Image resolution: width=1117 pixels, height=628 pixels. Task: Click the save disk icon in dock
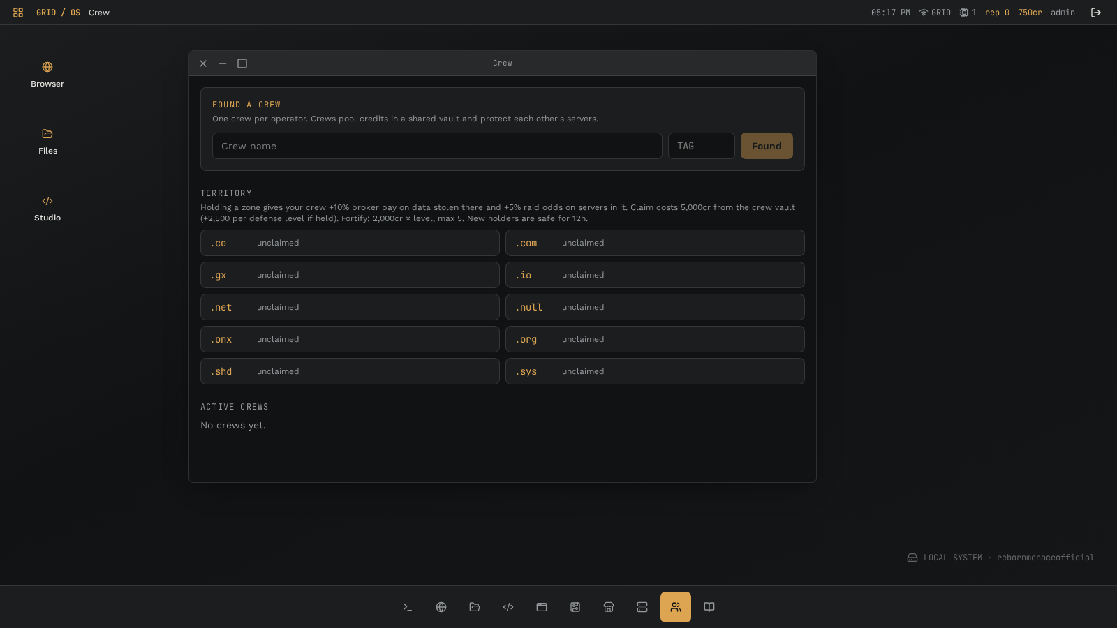tap(575, 607)
